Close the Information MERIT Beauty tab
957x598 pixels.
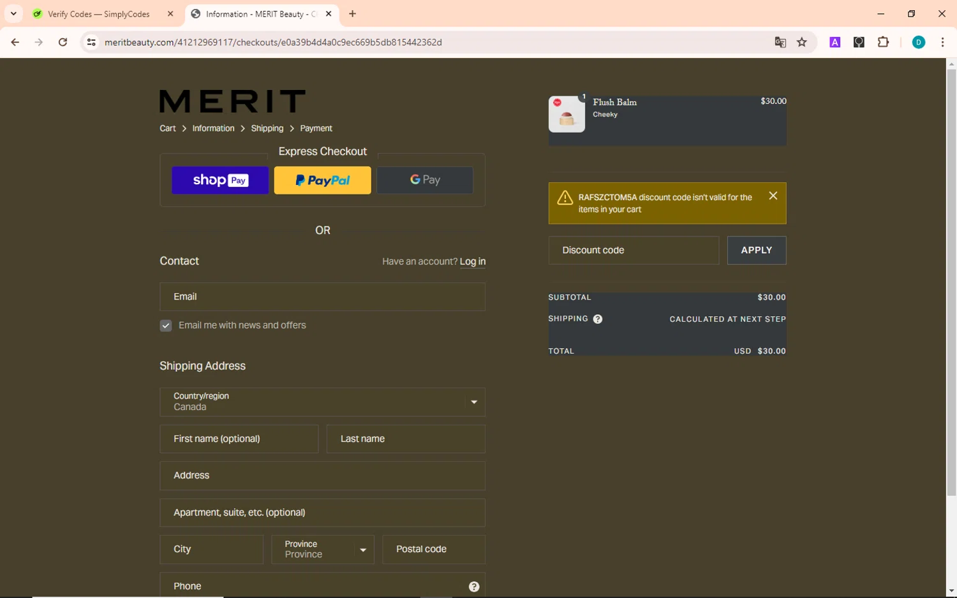329,13
